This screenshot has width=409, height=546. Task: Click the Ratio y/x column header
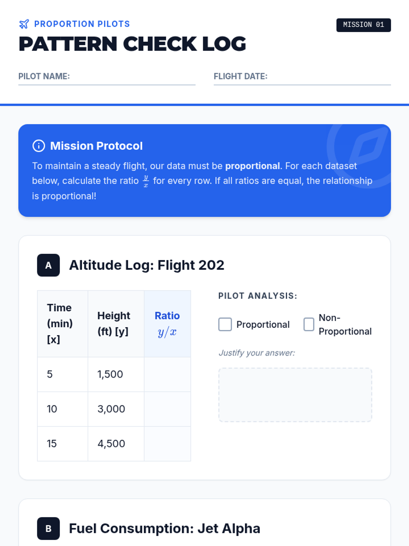(x=167, y=324)
